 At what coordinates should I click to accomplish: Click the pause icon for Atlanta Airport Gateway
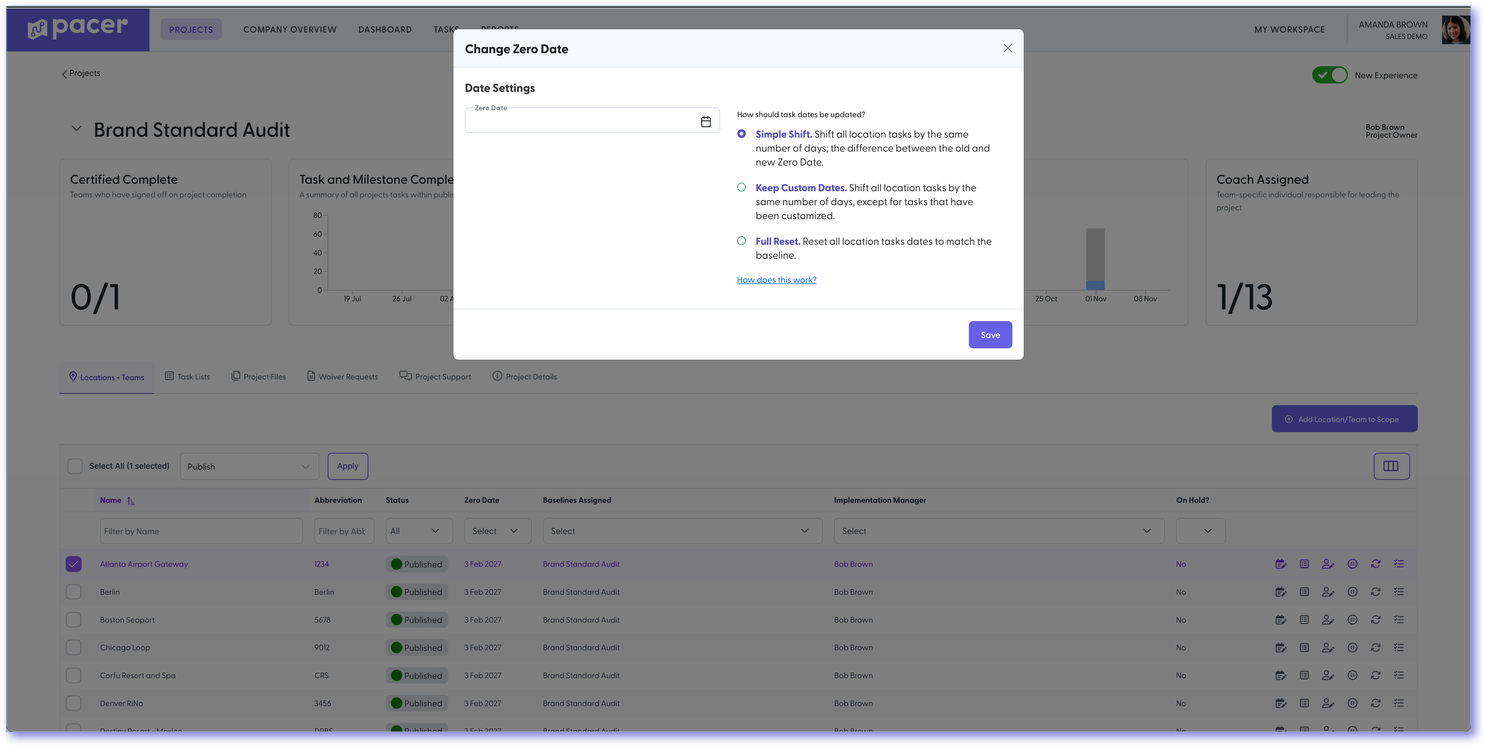point(1352,564)
